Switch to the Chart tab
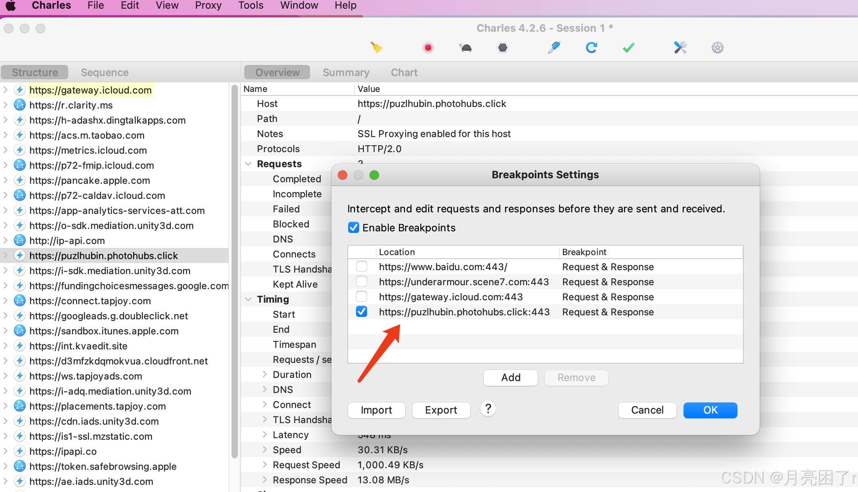Screen dimensions: 858x492 pyautogui.click(x=405, y=72)
